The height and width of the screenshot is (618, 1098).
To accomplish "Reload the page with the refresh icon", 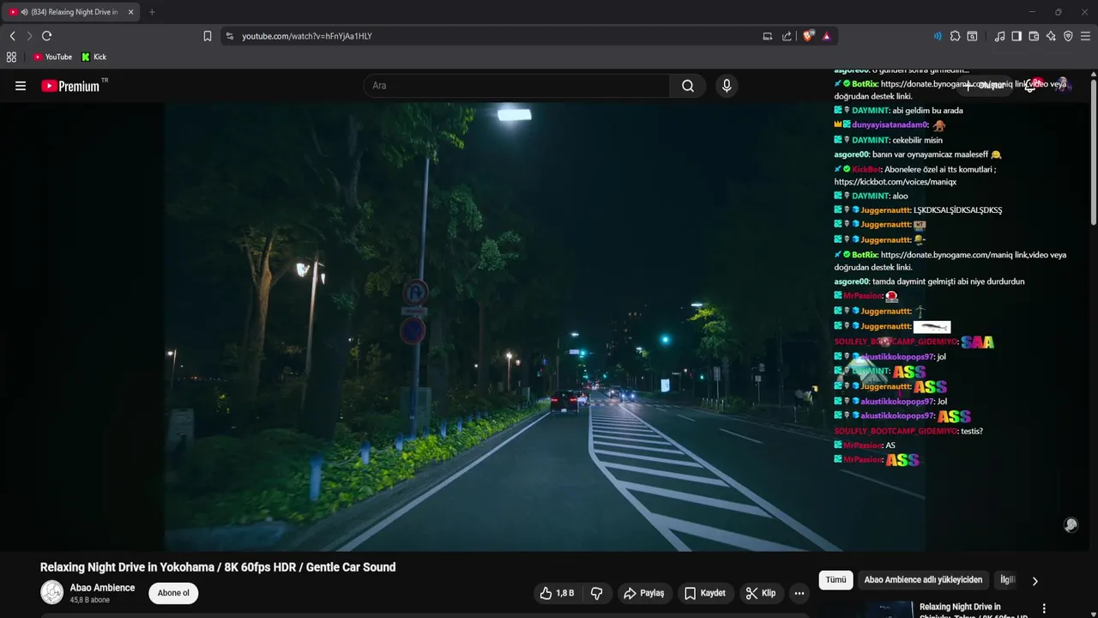I will click(x=46, y=36).
